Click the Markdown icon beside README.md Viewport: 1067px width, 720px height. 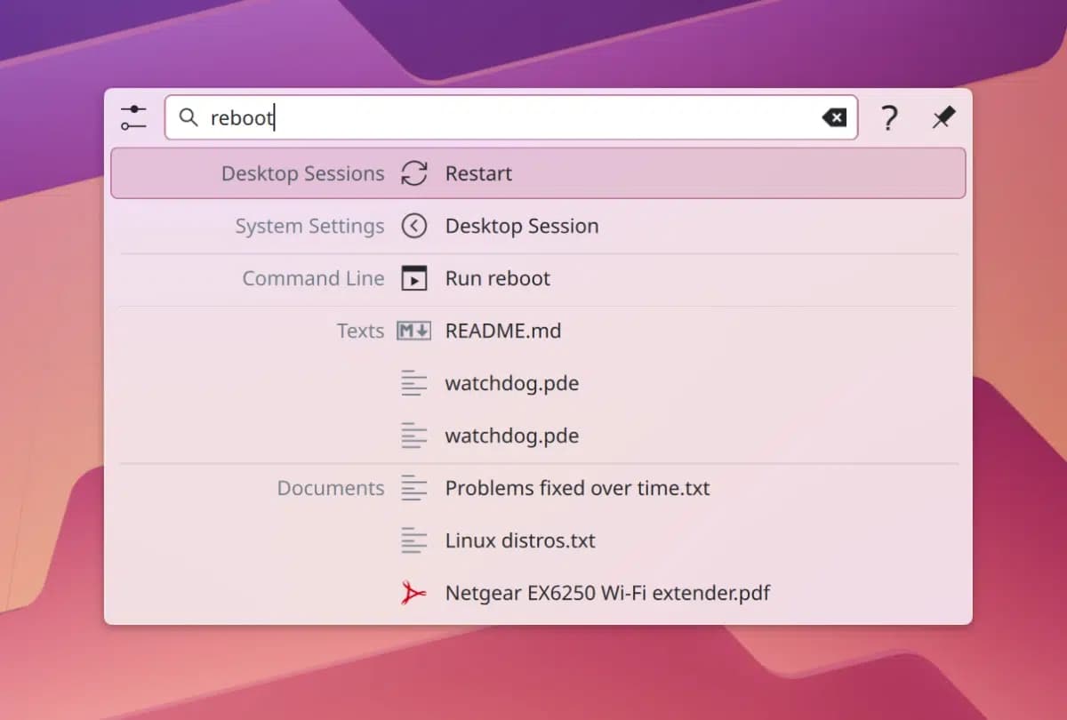pyautogui.click(x=414, y=331)
